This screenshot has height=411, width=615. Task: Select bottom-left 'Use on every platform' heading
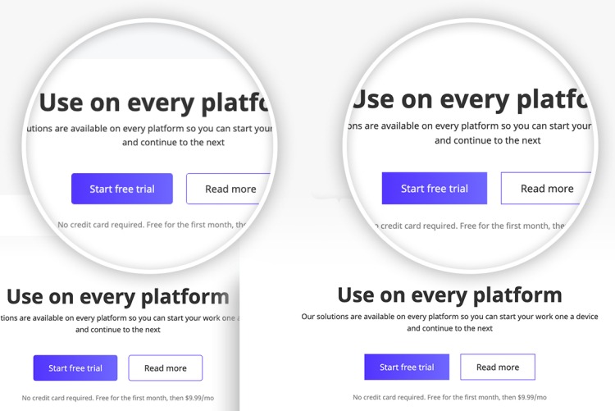tap(117, 297)
